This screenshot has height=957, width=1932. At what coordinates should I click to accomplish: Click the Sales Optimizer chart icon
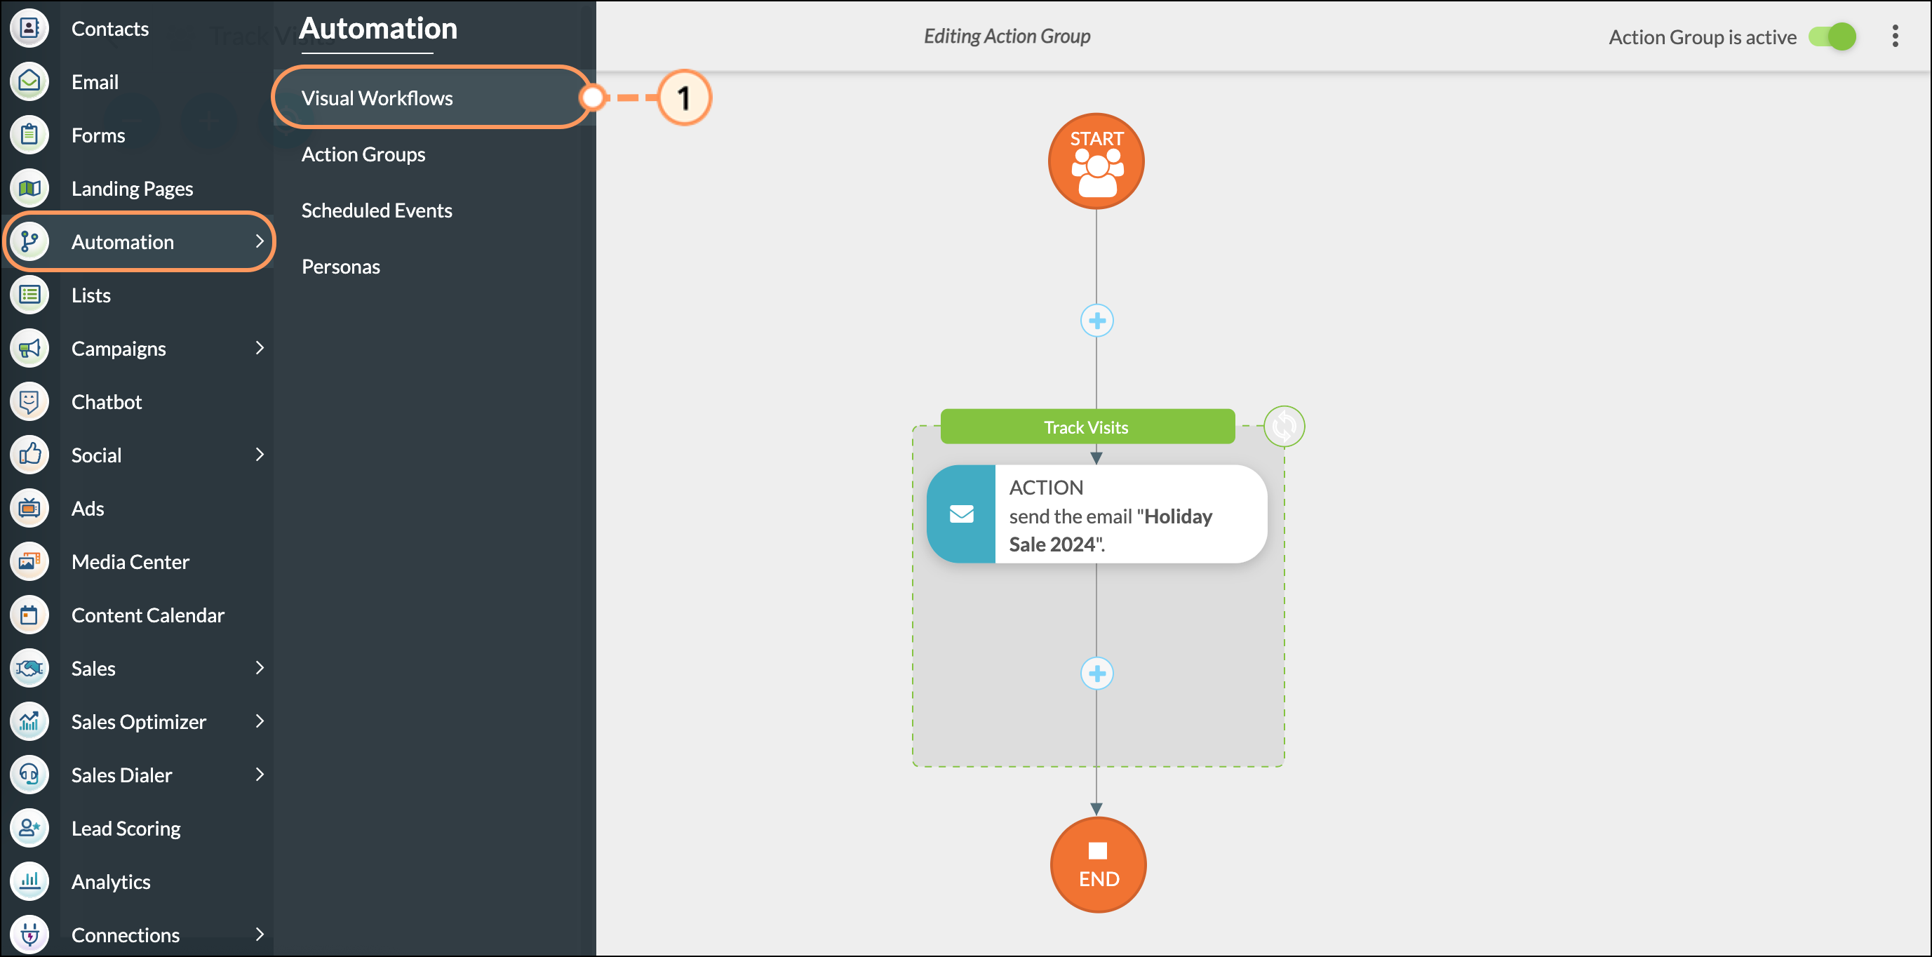pyautogui.click(x=29, y=721)
